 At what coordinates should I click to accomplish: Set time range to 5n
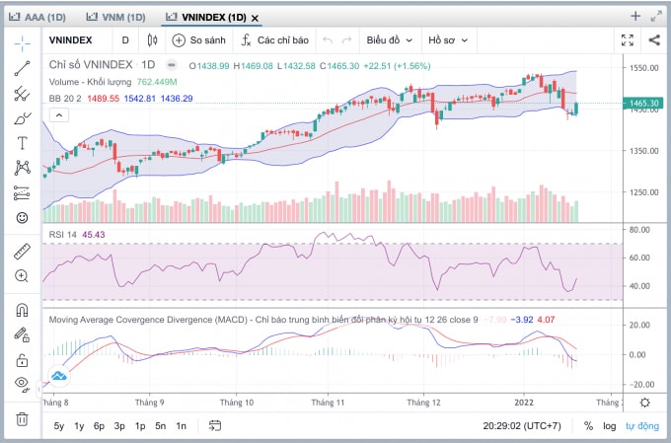pyautogui.click(x=161, y=426)
